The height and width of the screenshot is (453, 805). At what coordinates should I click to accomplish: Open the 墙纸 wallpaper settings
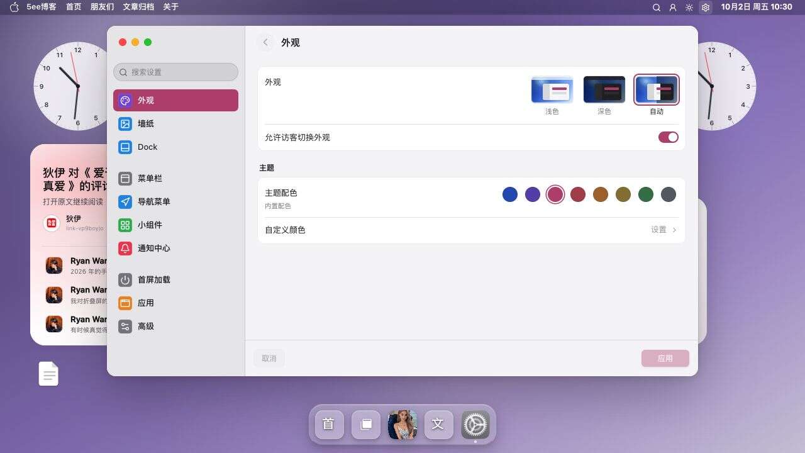175,124
